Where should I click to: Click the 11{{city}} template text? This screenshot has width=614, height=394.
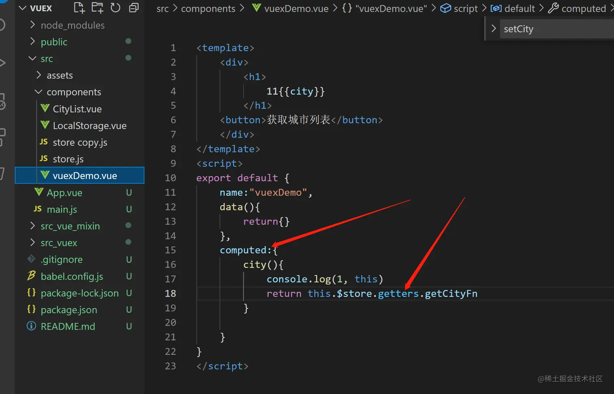(296, 91)
